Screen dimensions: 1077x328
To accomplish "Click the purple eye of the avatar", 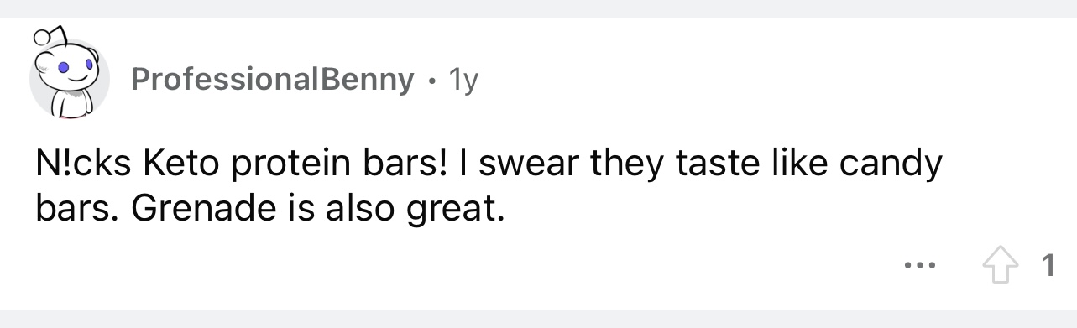I will [x=61, y=65].
